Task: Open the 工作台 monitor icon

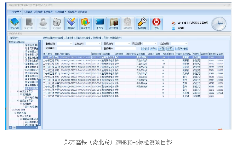Action: [99, 23]
